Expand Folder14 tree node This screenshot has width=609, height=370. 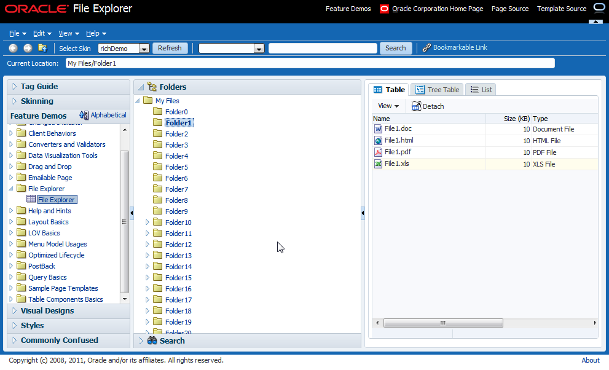point(147,266)
